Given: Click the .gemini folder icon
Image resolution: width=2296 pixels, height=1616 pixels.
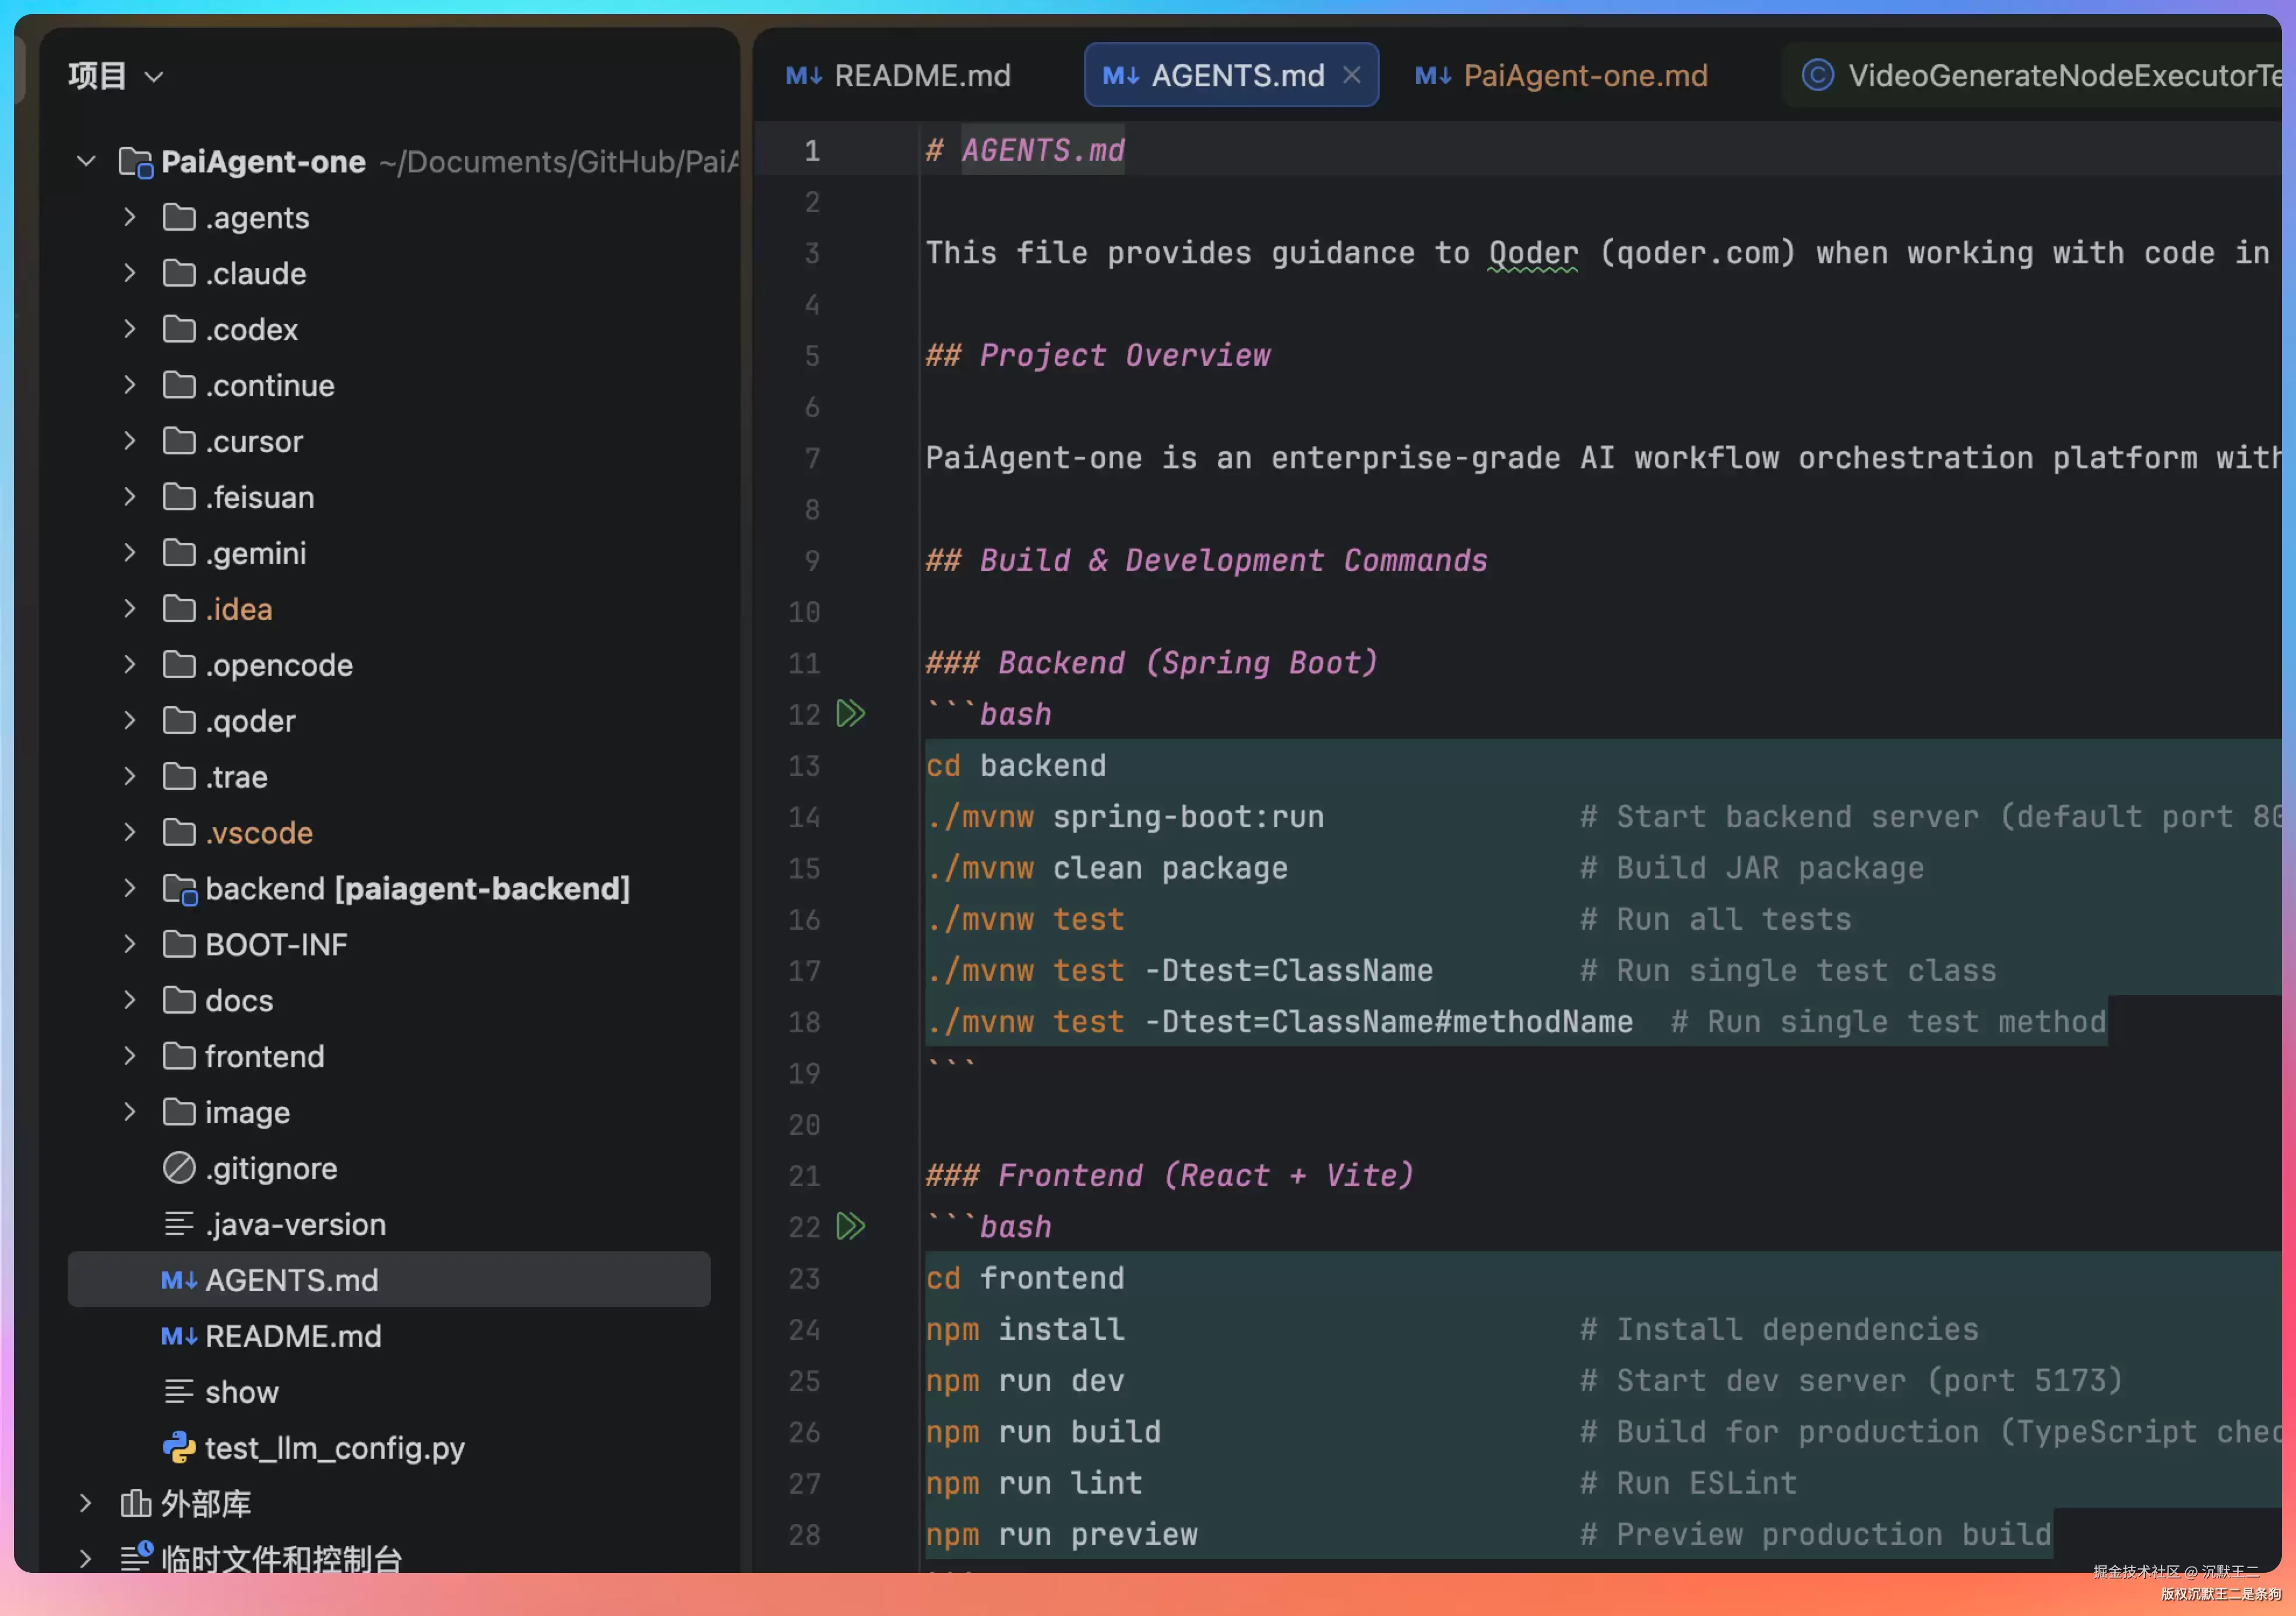Looking at the screenshot, I should coord(179,553).
